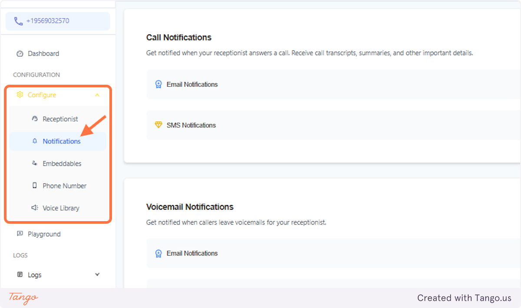Click the Created with Tango.us link

tap(464, 298)
